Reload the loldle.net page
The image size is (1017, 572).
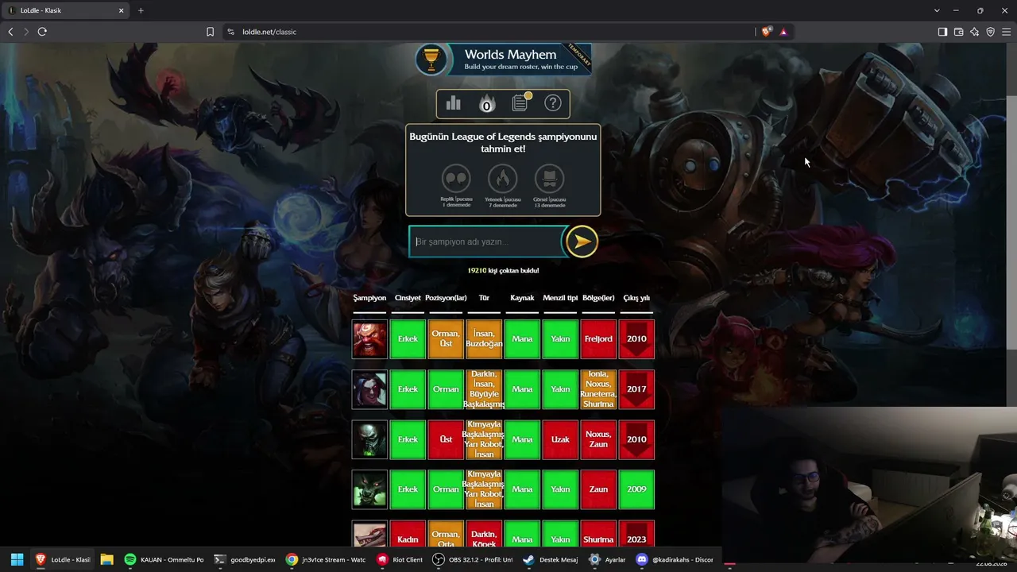[42, 32]
